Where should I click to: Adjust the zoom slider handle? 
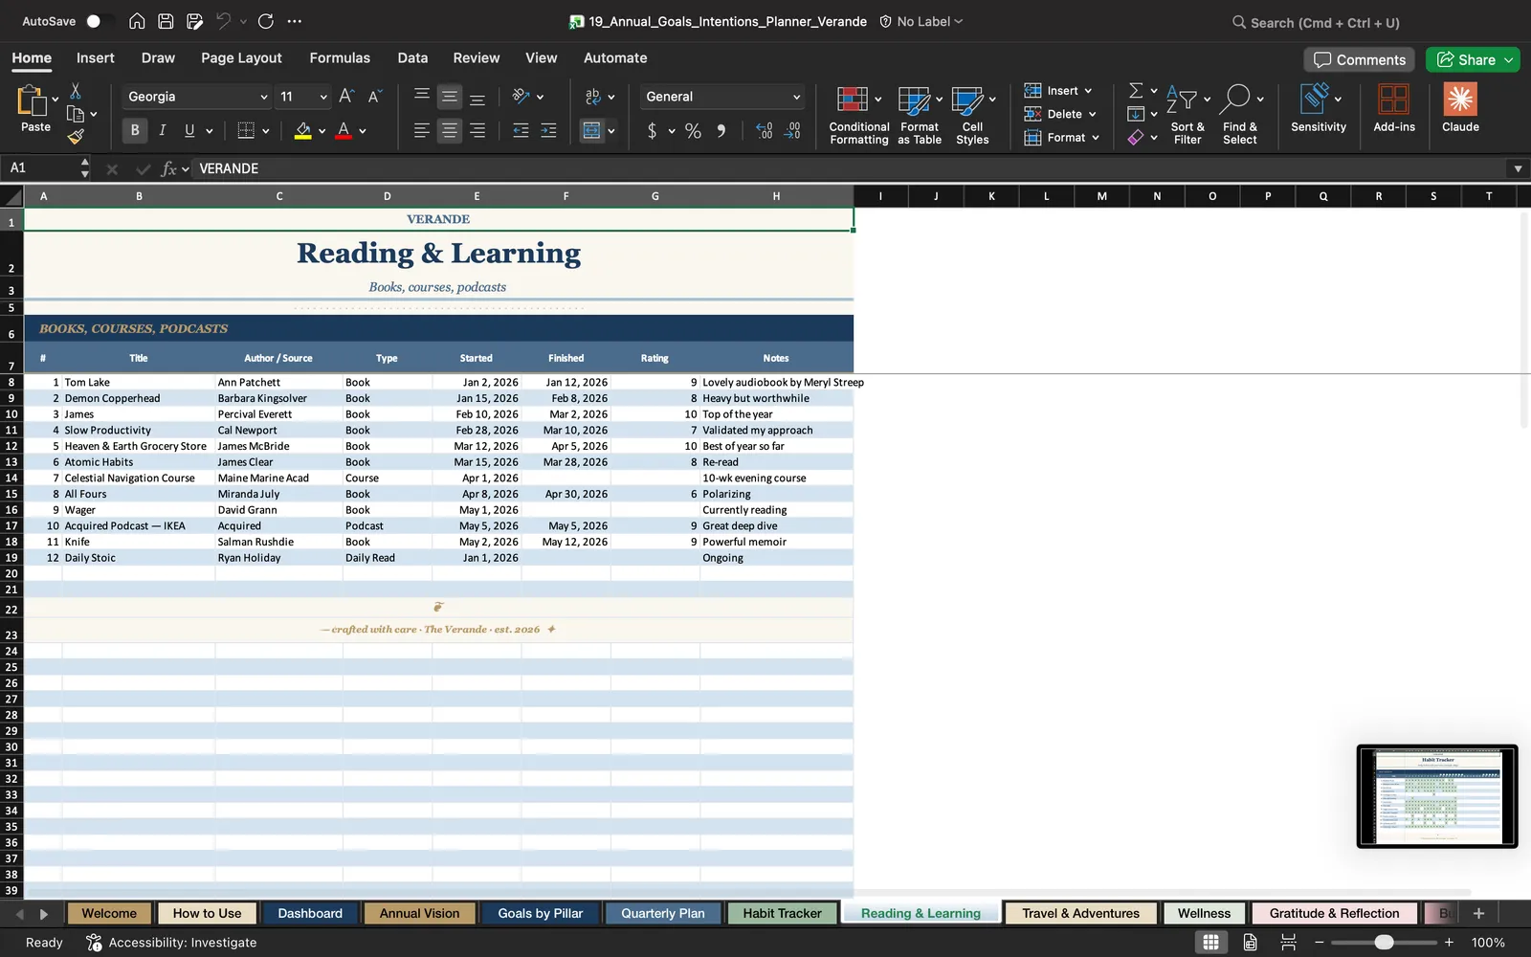(1384, 943)
